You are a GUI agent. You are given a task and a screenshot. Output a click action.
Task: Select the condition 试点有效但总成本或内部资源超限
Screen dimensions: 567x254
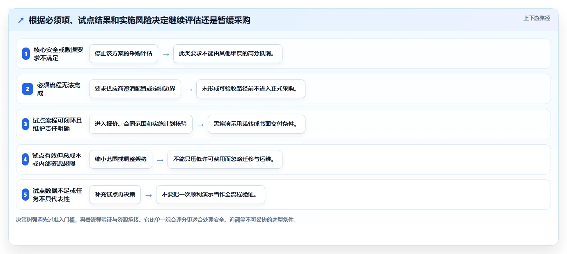57,159
